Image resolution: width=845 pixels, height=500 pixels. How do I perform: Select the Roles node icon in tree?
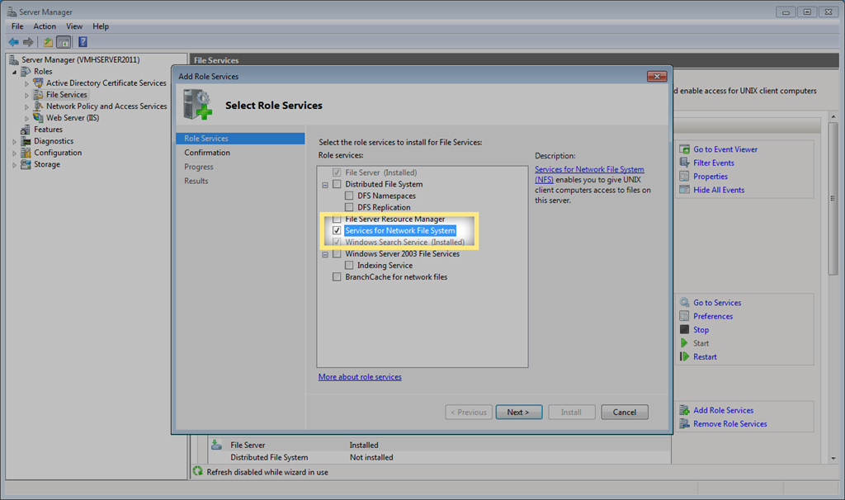pos(26,71)
